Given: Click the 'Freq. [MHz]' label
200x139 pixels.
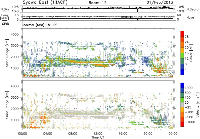Looking at the screenshot, I should pos(4,17).
